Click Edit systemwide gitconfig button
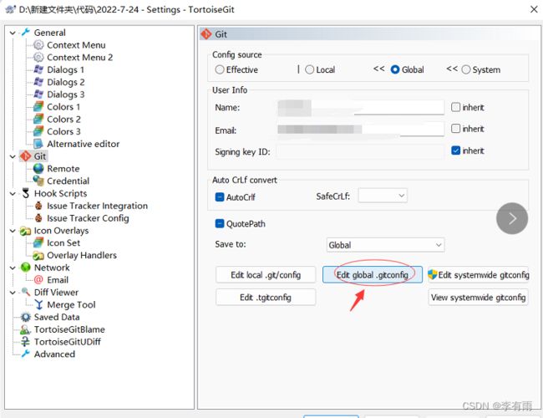Viewport: 543px width, 418px height. point(478,275)
